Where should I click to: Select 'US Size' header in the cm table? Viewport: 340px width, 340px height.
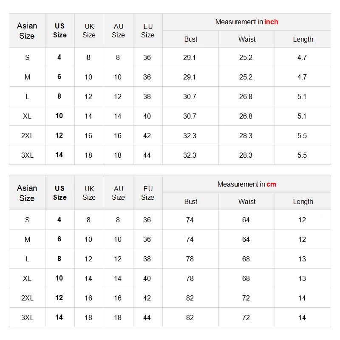click(x=60, y=193)
